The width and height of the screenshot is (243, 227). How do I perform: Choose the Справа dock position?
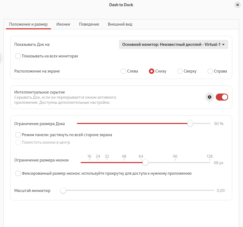pos(210,71)
